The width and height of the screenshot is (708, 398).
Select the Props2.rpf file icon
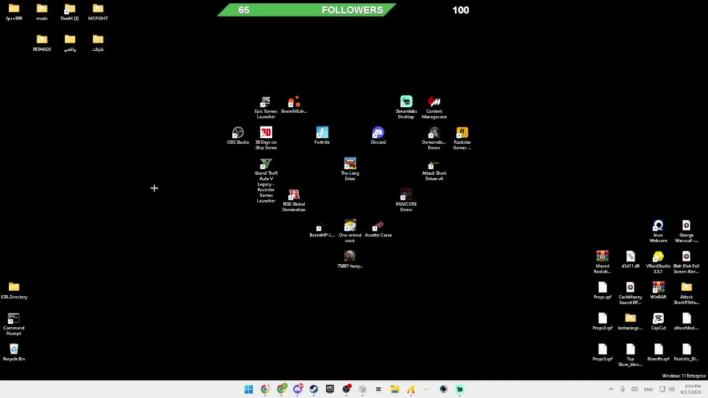click(602, 322)
